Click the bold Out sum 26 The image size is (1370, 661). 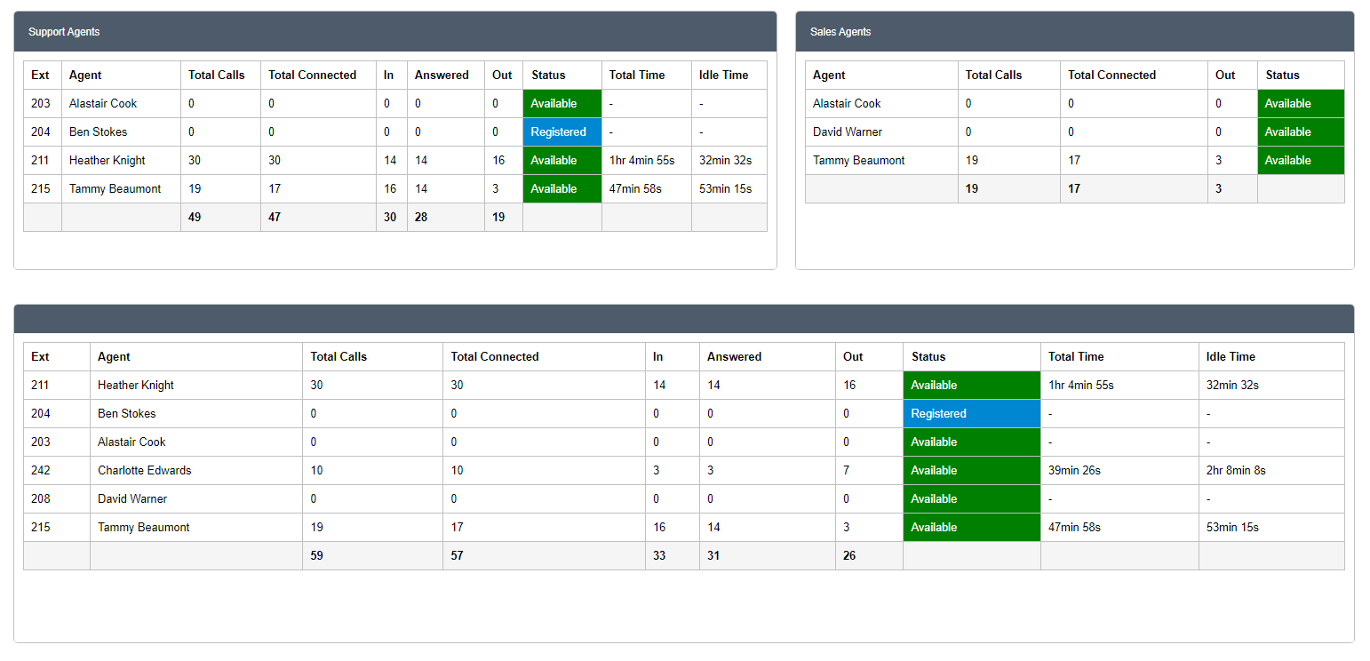point(849,556)
